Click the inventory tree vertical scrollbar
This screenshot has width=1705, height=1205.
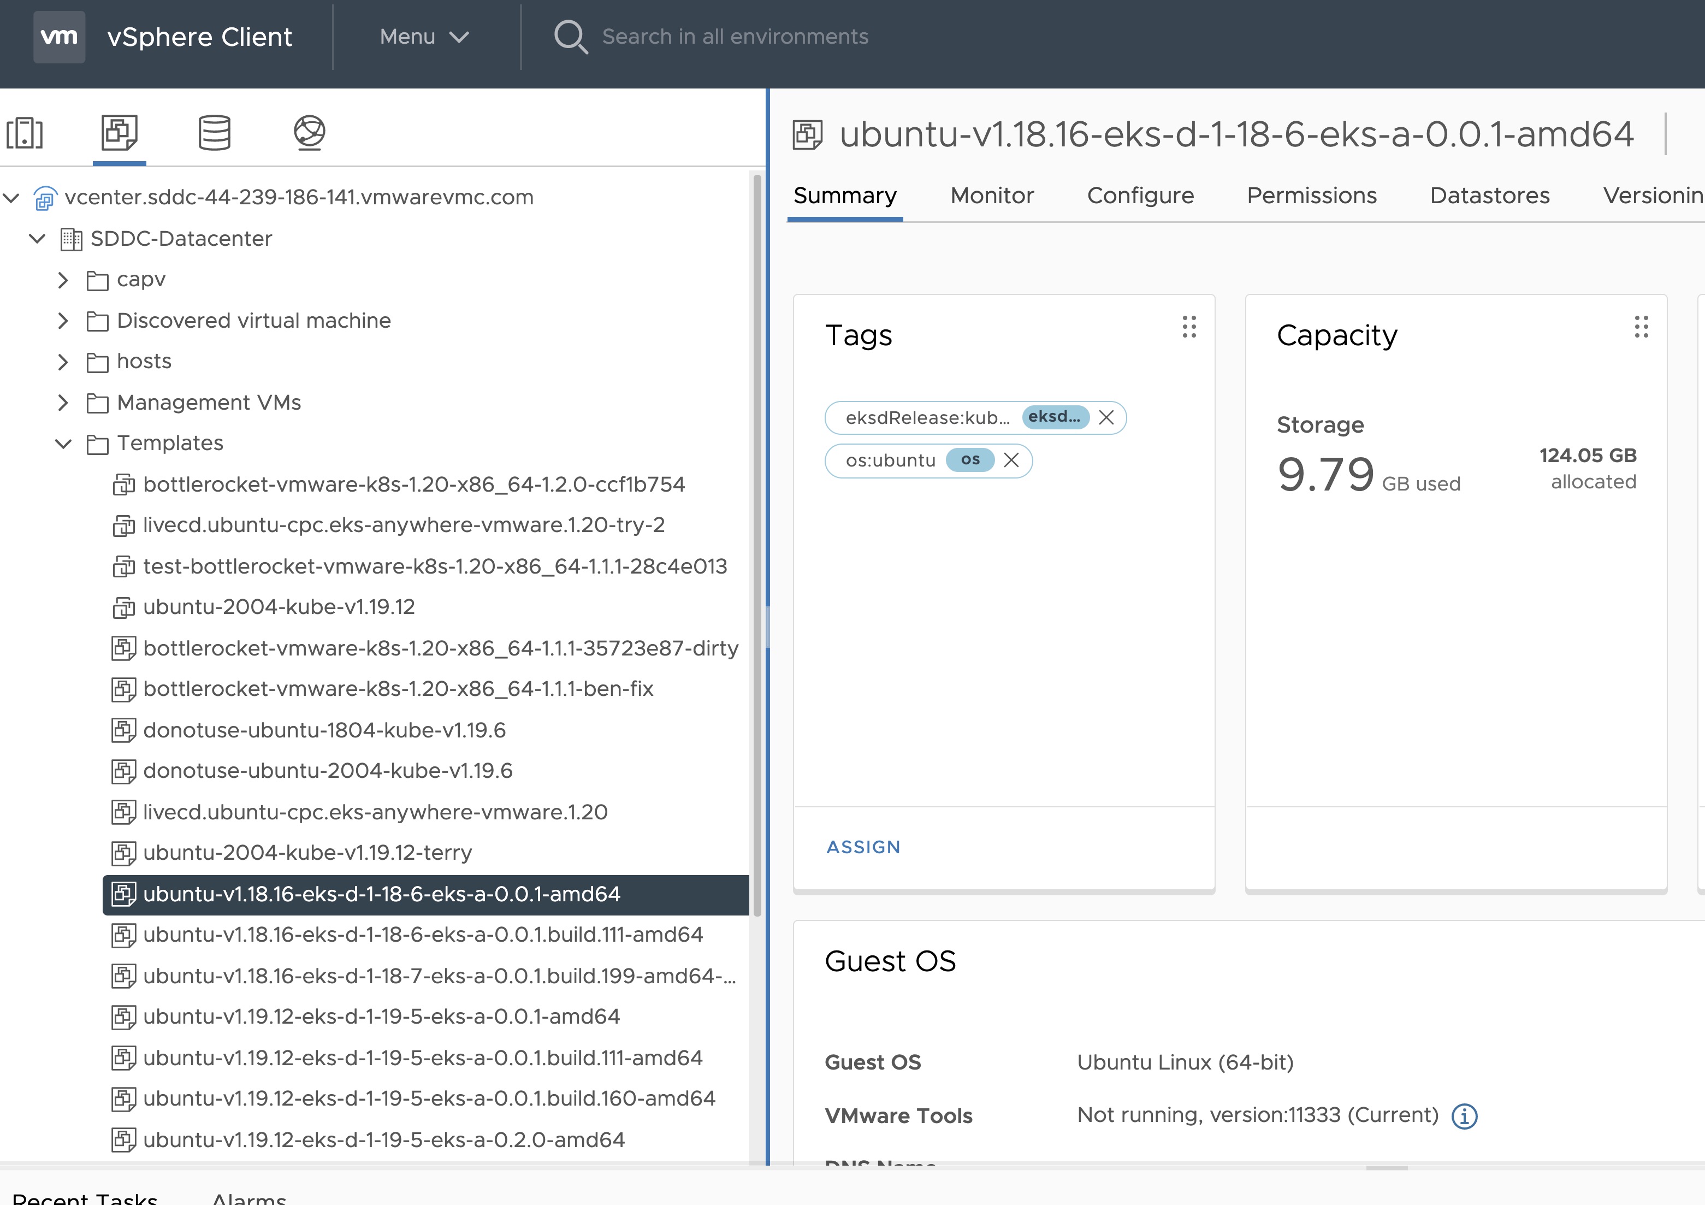[x=757, y=542]
